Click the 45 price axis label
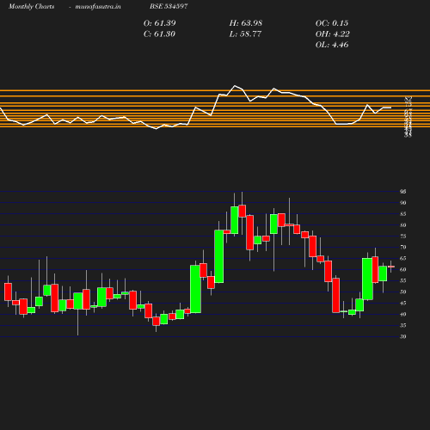Image resolution: width=430 pixels, height=430 pixels. coord(403,303)
